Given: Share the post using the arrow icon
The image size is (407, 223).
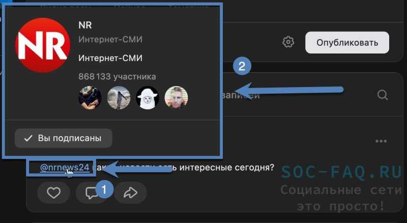Looking at the screenshot, I should (130, 193).
